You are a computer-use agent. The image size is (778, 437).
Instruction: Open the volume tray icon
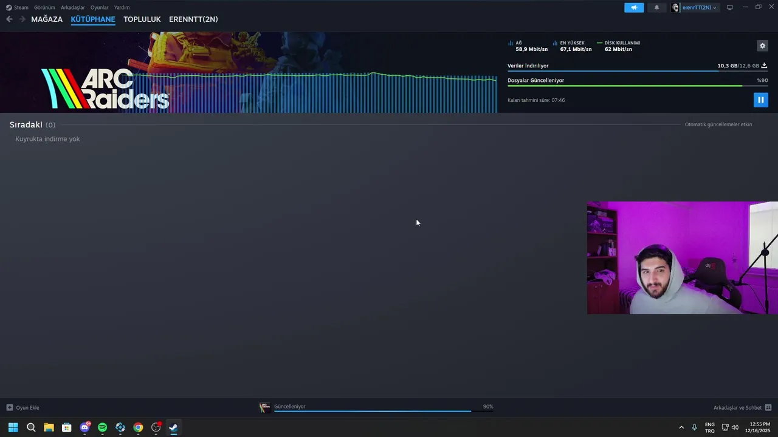tap(735, 427)
